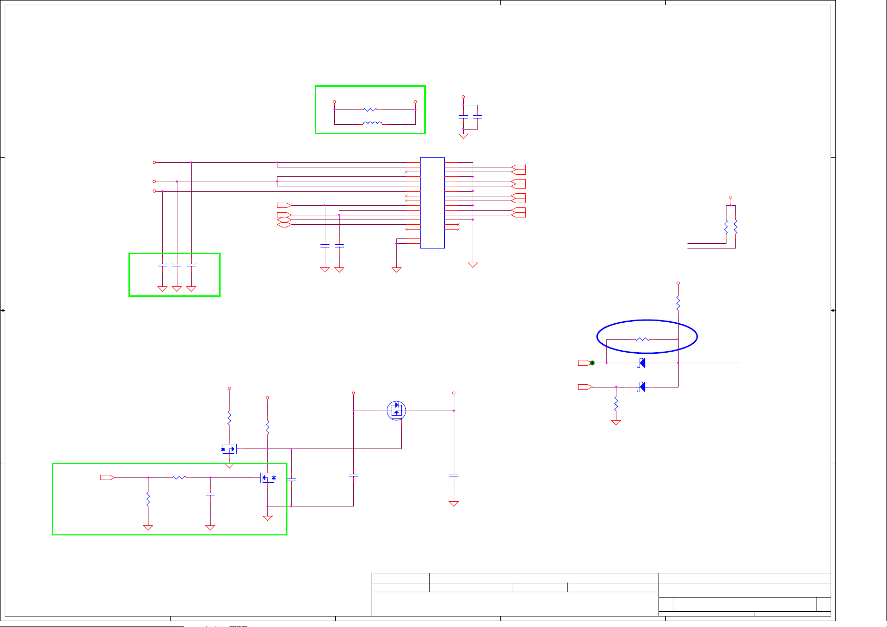Select the green box around the three capacitors
This screenshot has height=627, width=887.
[129, 275]
